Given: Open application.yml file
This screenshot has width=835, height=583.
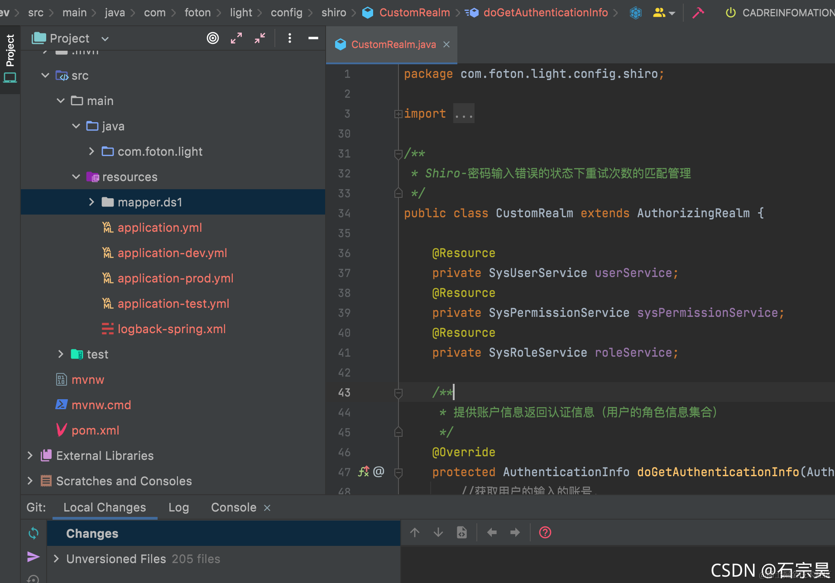Looking at the screenshot, I should click(159, 228).
